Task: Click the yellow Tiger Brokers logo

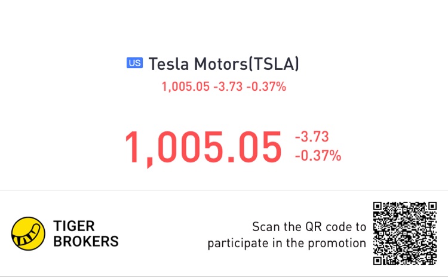Action: click(28, 233)
